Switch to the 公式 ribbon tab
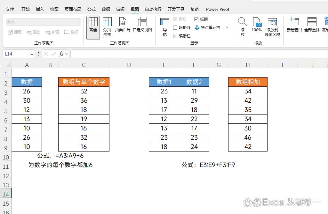 pyautogui.click(x=91, y=9)
